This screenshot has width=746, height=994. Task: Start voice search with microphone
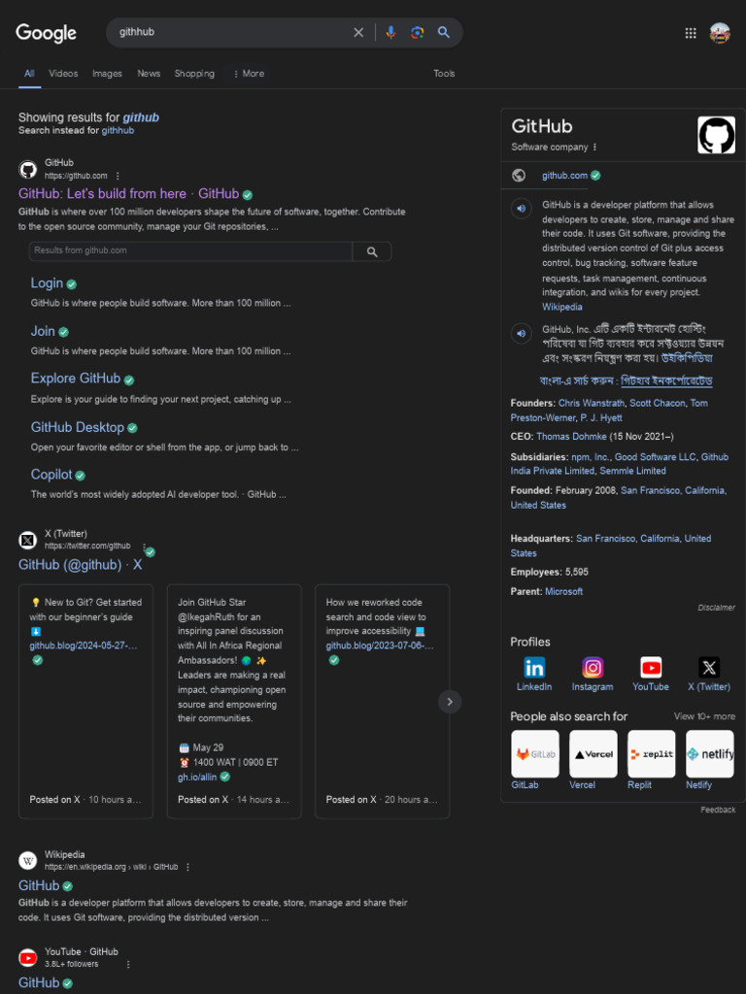(x=390, y=32)
